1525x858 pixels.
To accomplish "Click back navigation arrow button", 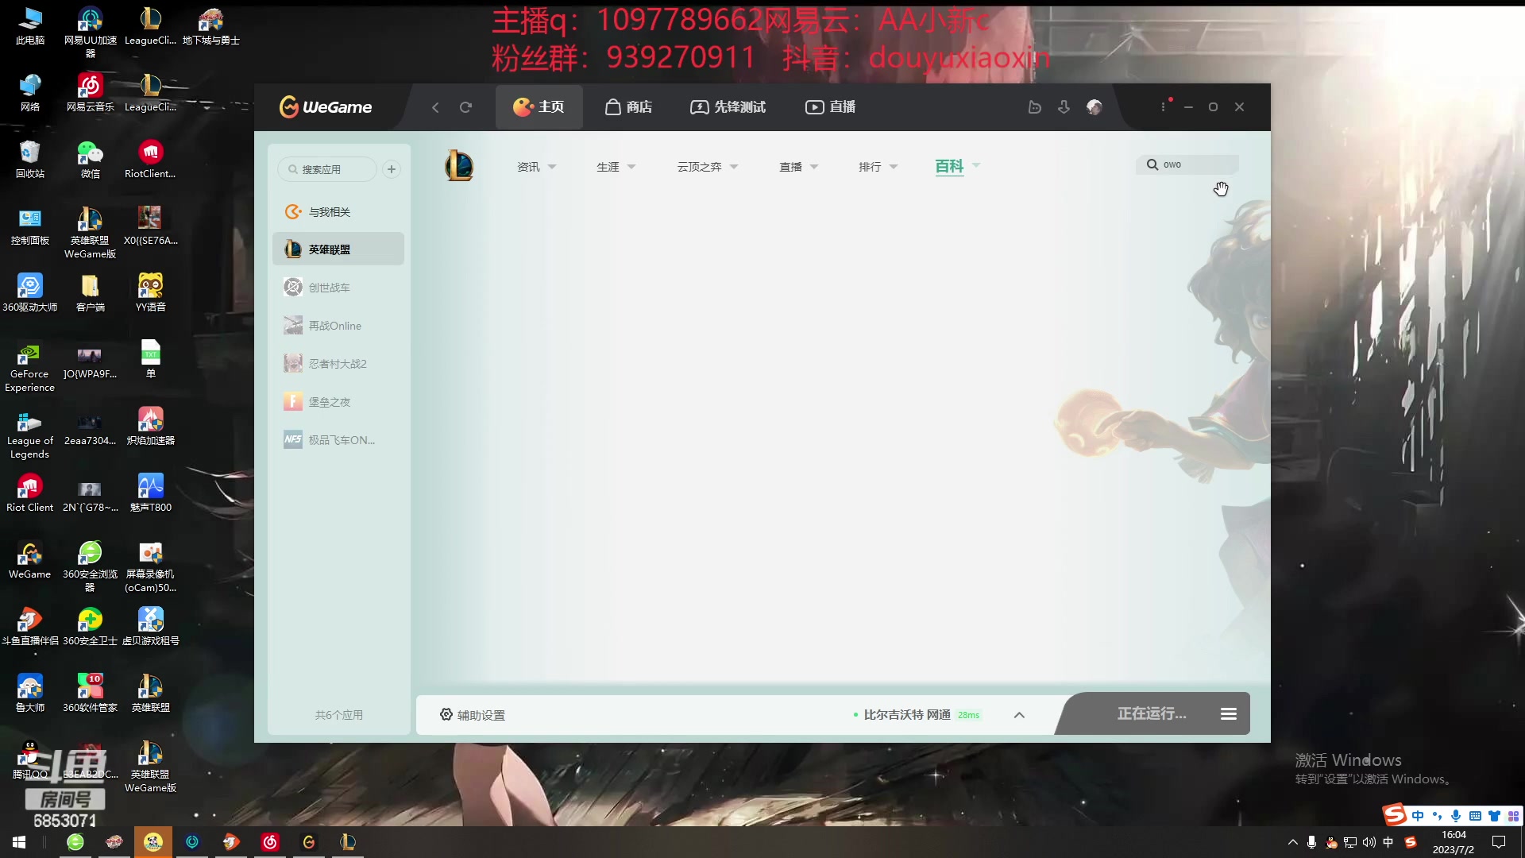I will 436,107.
